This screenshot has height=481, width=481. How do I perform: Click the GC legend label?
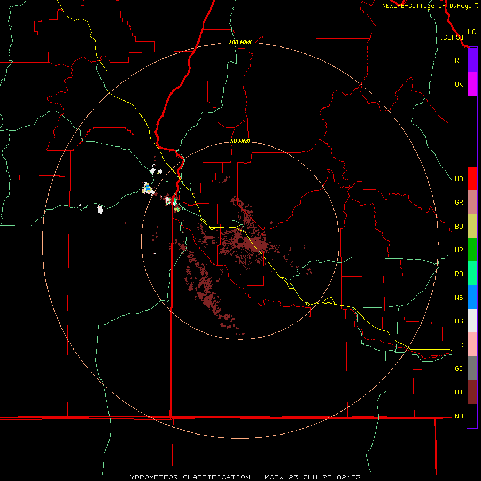[x=459, y=368]
